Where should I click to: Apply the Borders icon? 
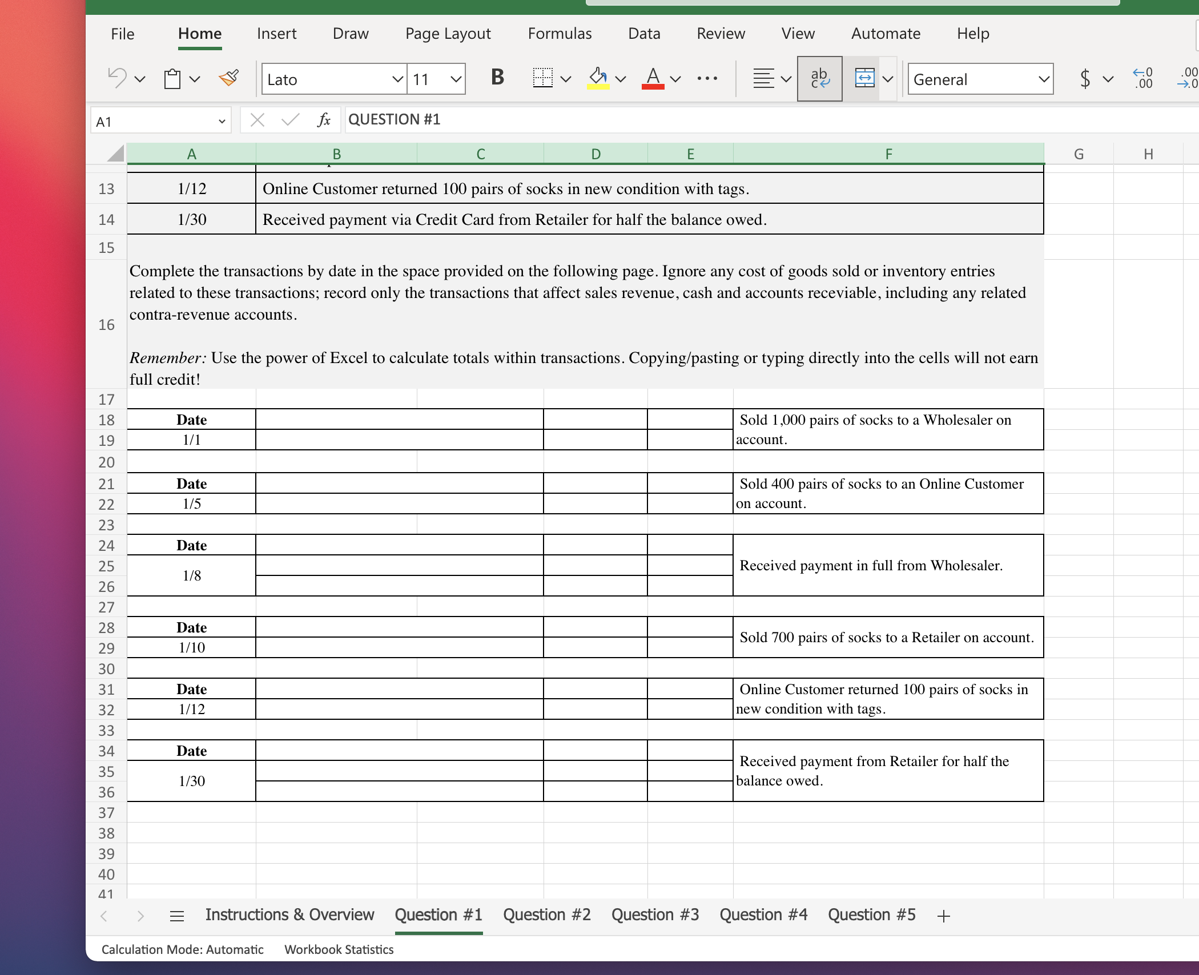pos(542,78)
